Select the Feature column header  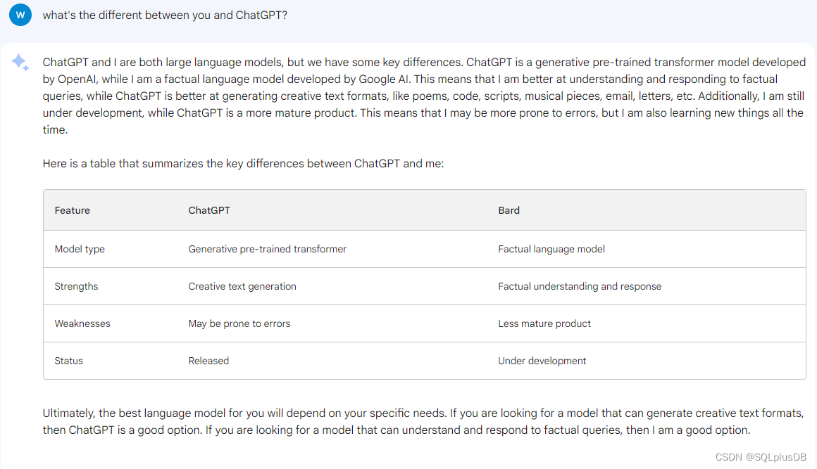coord(73,210)
